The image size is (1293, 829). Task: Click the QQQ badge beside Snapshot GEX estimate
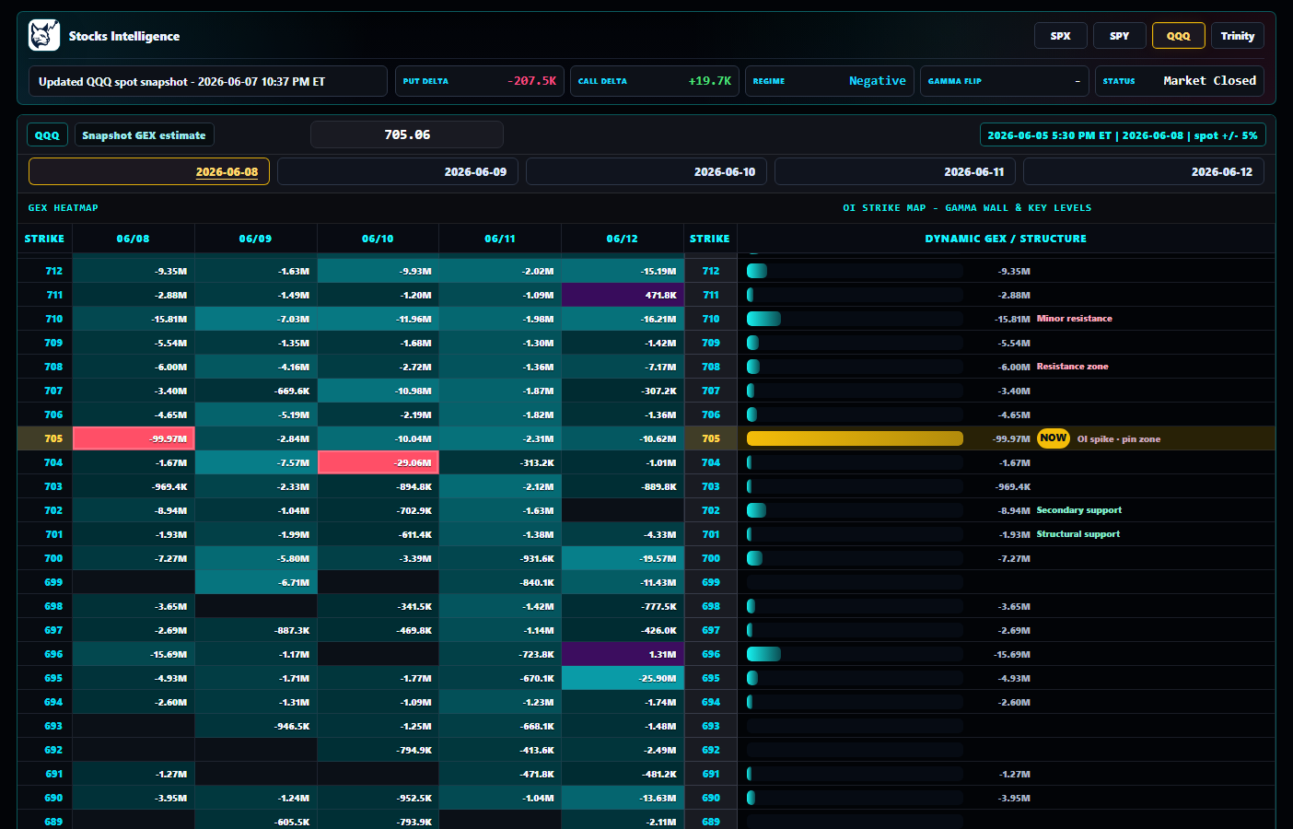point(47,135)
